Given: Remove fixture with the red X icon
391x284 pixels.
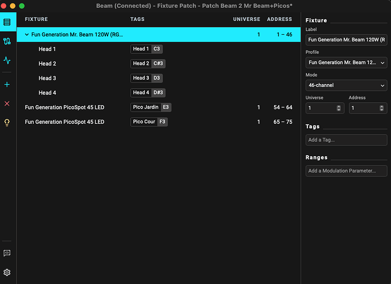Looking at the screenshot, I should pyautogui.click(x=7, y=103).
